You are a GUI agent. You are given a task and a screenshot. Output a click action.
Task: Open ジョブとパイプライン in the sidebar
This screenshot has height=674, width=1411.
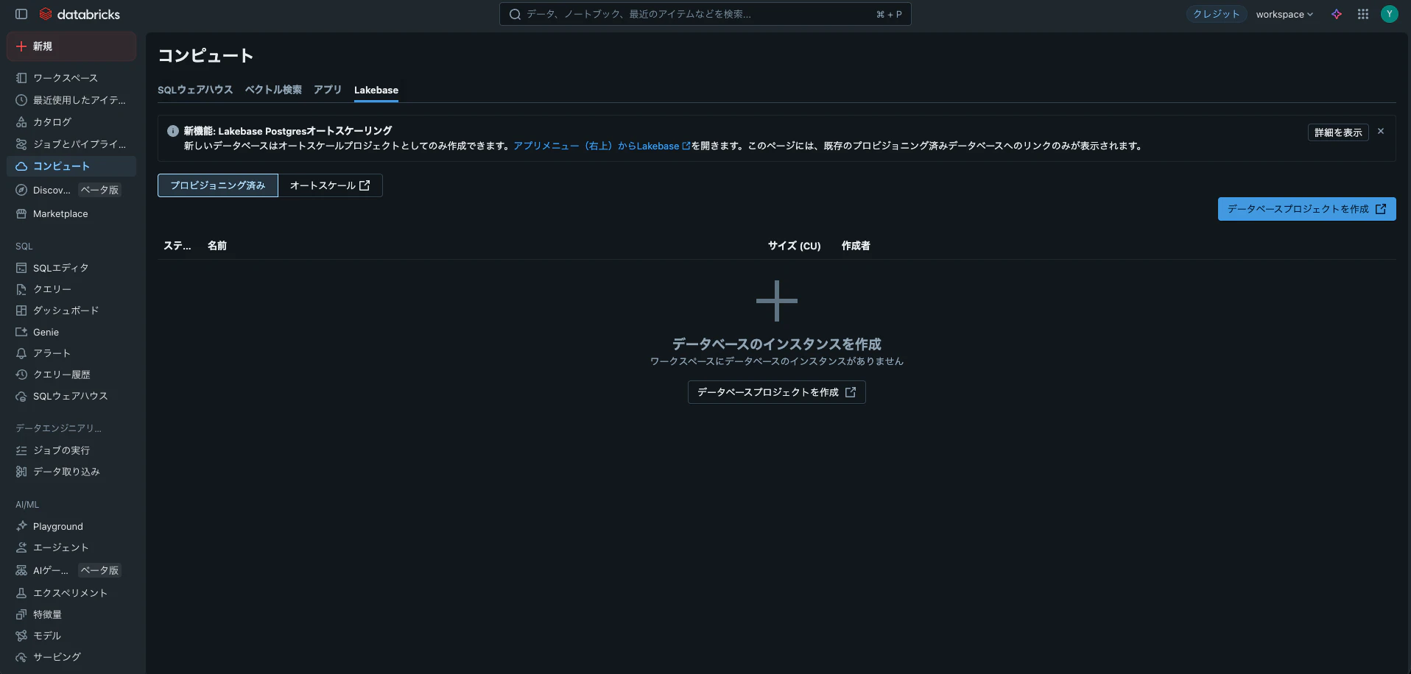coord(71,144)
